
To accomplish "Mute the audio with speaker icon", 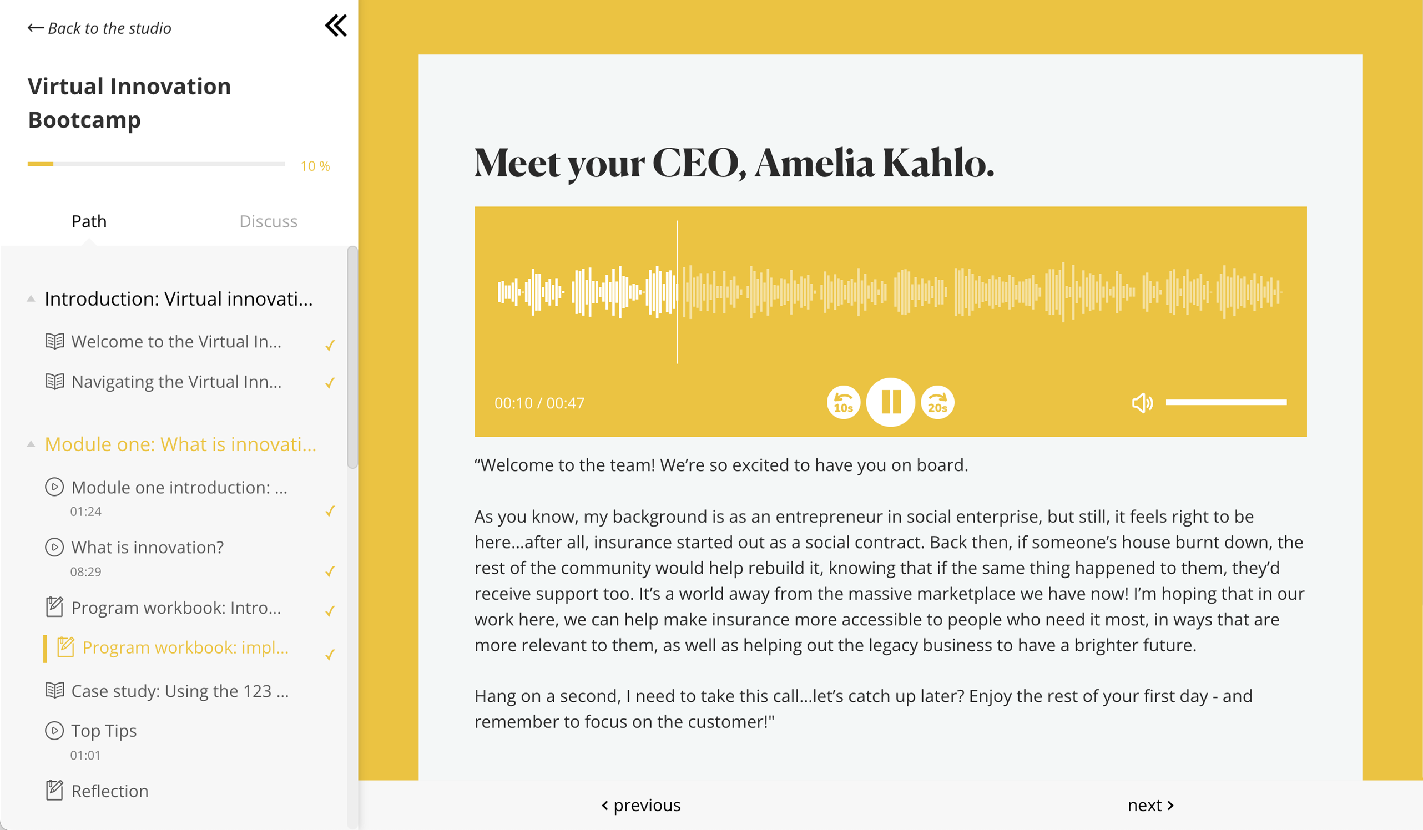I will pos(1142,403).
